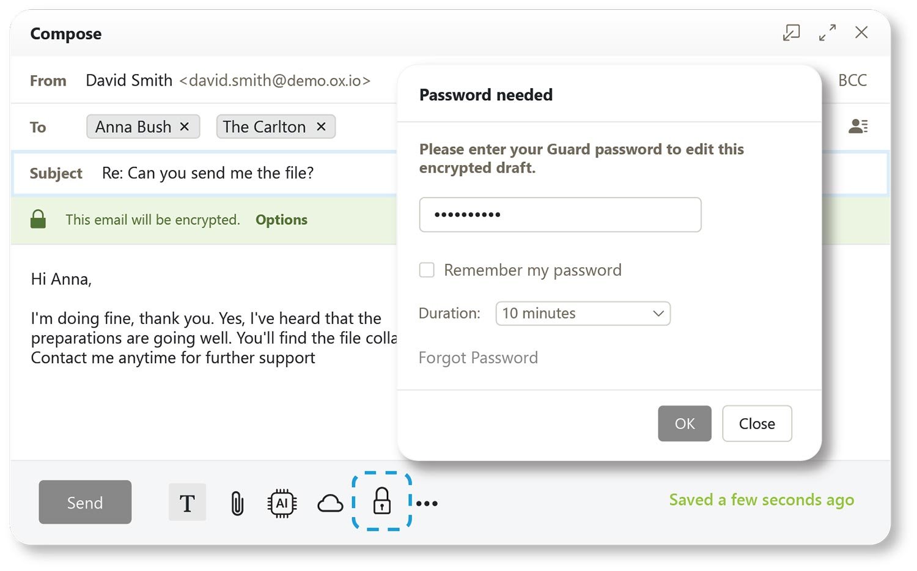Click the green lock in encryption banner
The height and width of the screenshot is (571, 917).
(x=38, y=219)
